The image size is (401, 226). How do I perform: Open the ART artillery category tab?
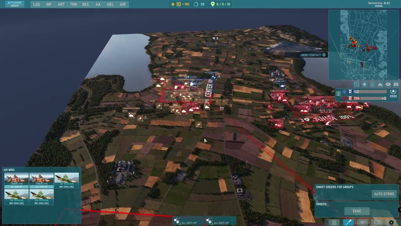coord(61,4)
